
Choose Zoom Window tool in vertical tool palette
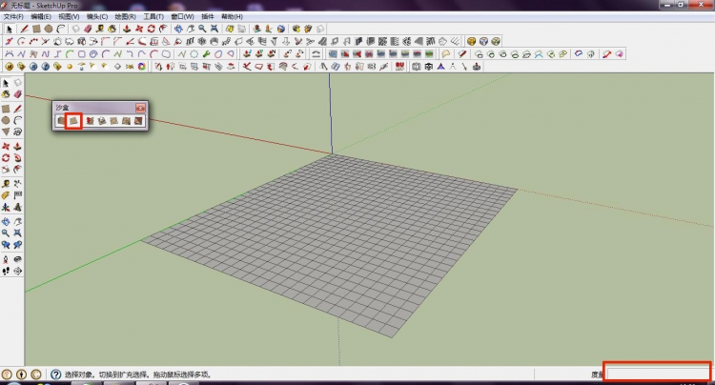(x=18, y=233)
